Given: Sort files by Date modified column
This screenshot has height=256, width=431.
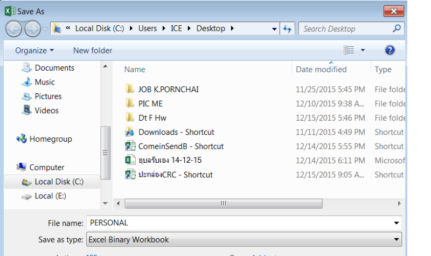Looking at the screenshot, I should tap(321, 70).
